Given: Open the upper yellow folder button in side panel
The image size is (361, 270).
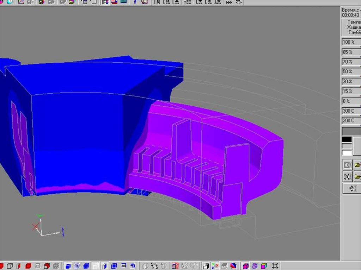Looking at the screenshot, I should click(357, 165).
